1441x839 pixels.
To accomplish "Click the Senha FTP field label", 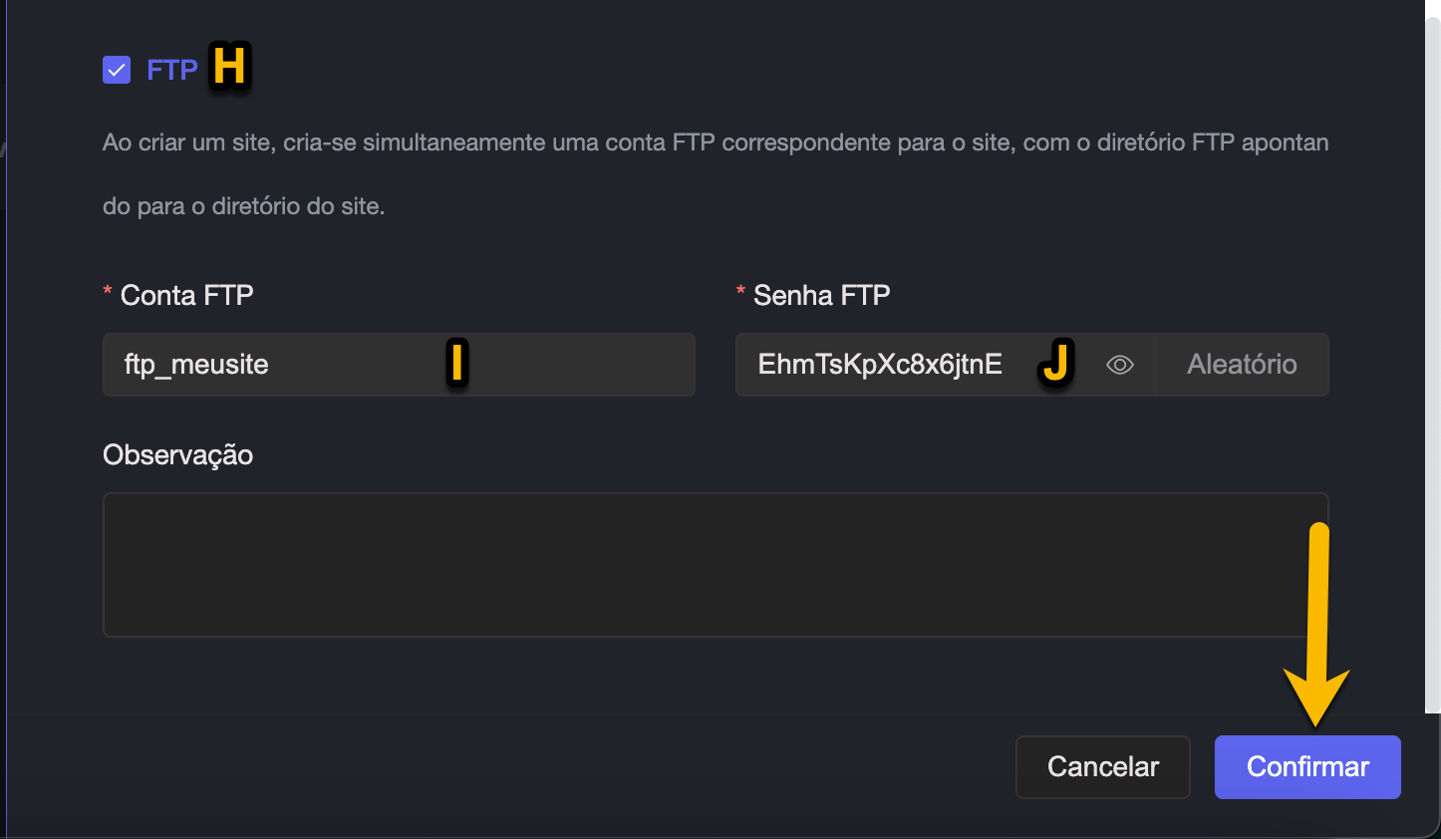I will [821, 295].
